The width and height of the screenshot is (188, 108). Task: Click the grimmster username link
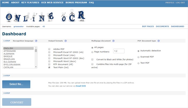19,27
